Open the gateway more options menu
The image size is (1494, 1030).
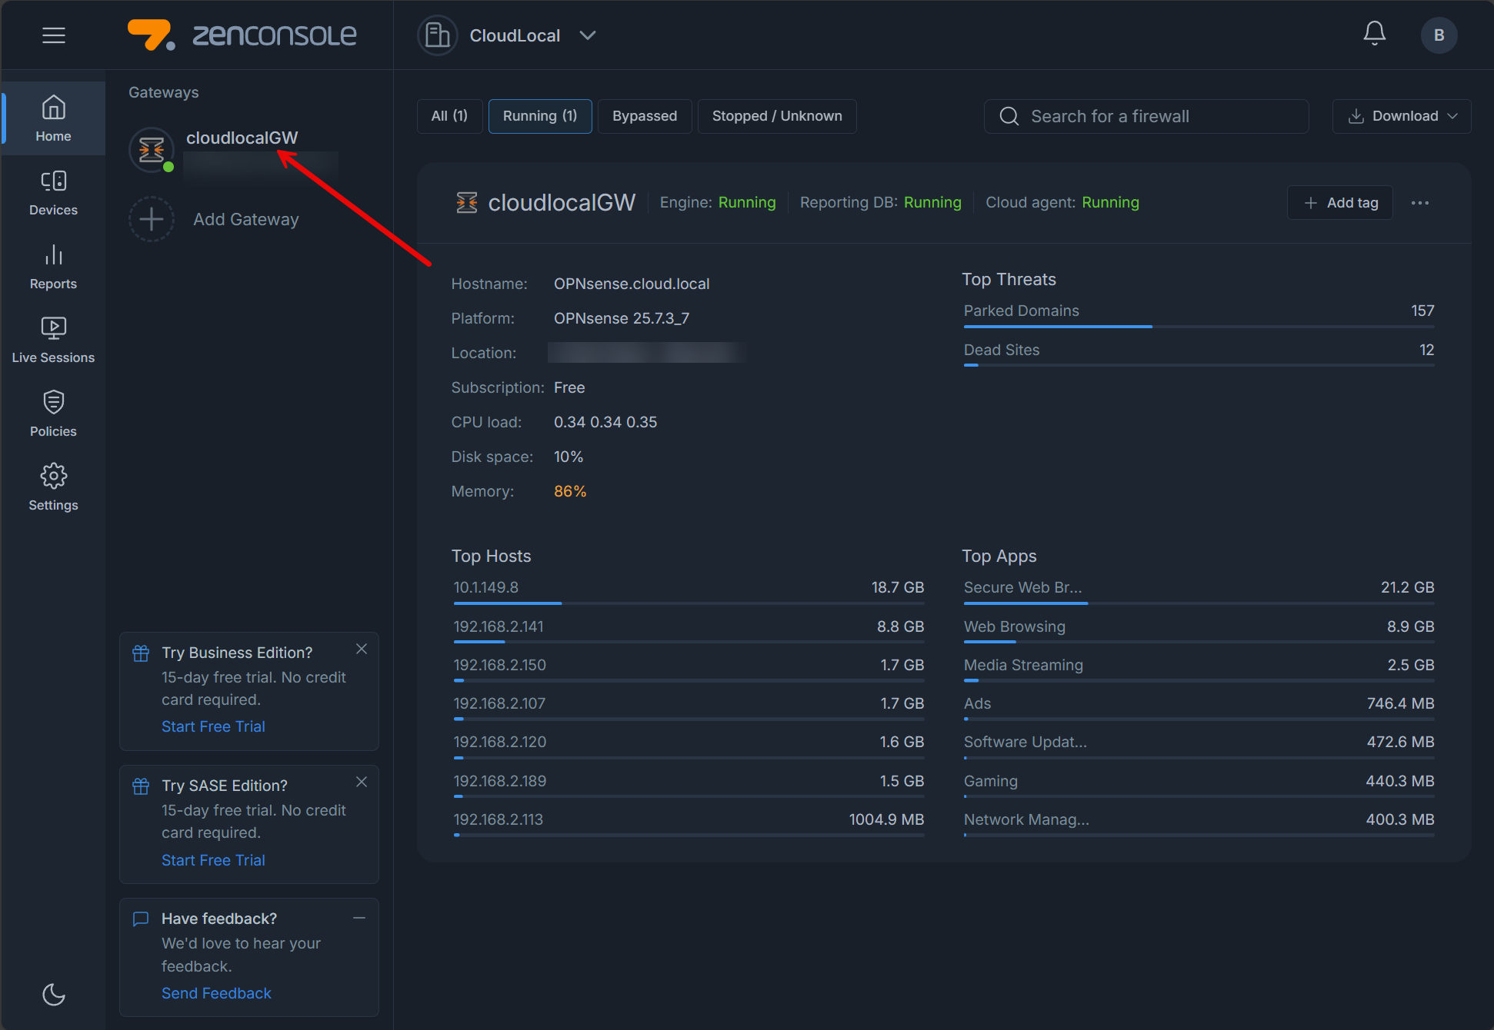pyautogui.click(x=1419, y=202)
